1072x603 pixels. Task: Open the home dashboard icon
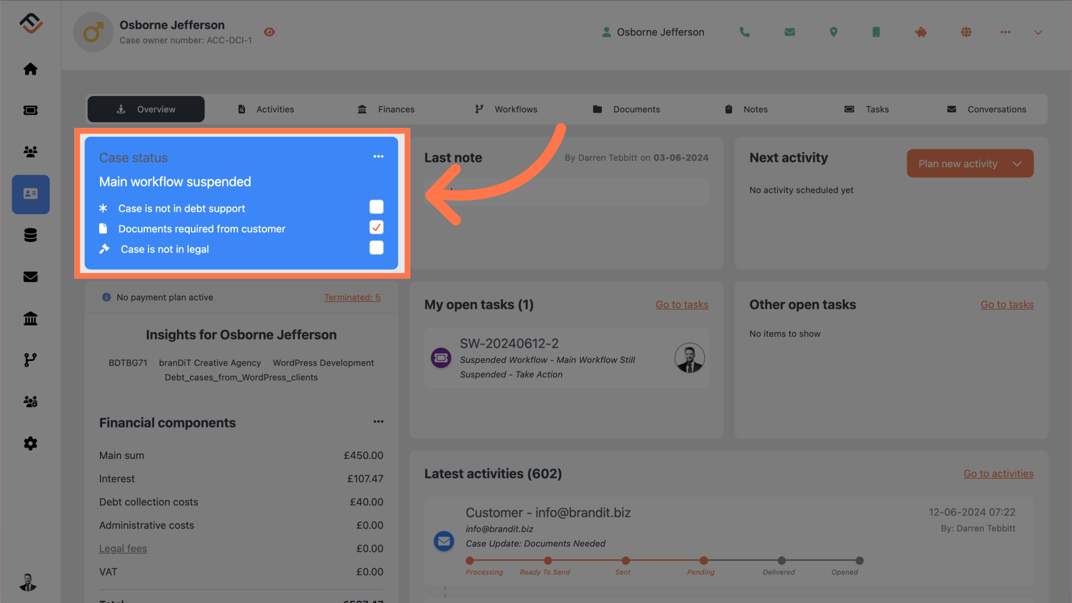tap(30, 68)
